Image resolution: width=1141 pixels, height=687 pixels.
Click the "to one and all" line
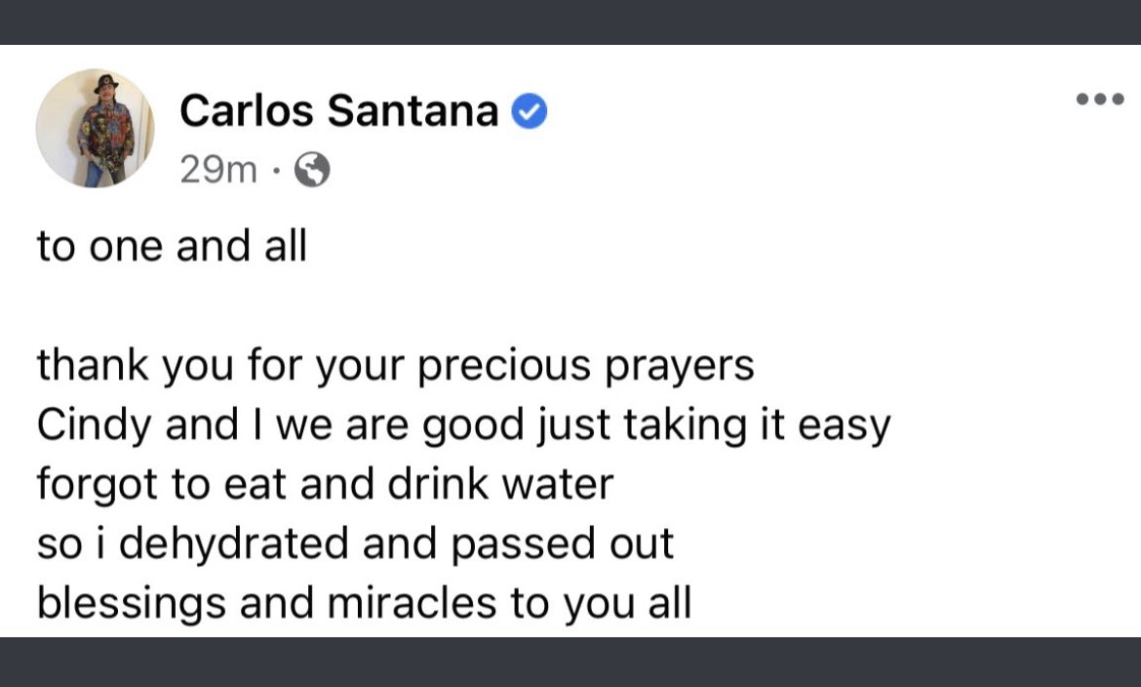172,246
